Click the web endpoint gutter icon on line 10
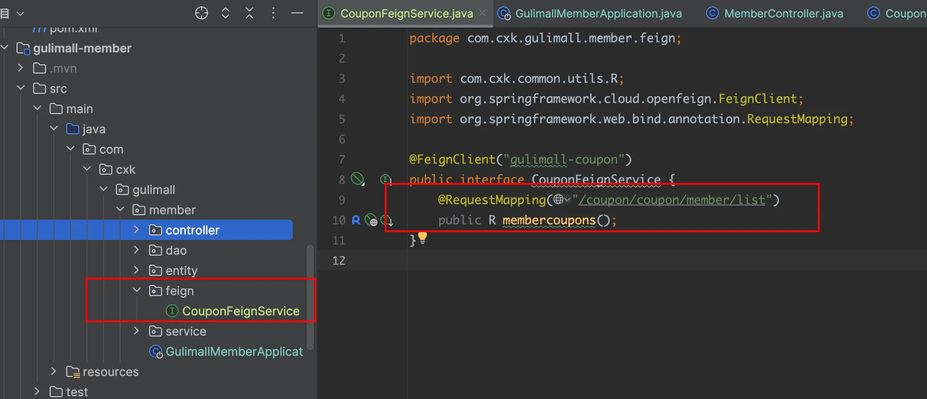This screenshot has height=399, width=927. click(x=371, y=220)
